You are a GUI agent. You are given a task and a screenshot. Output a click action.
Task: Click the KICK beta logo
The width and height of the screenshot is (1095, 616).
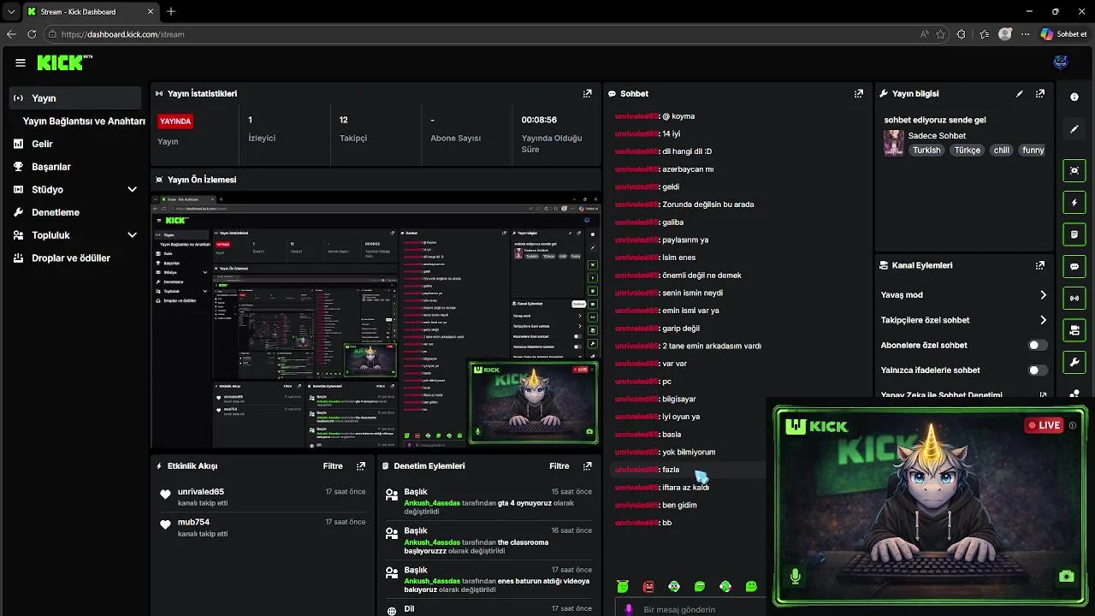64,62
